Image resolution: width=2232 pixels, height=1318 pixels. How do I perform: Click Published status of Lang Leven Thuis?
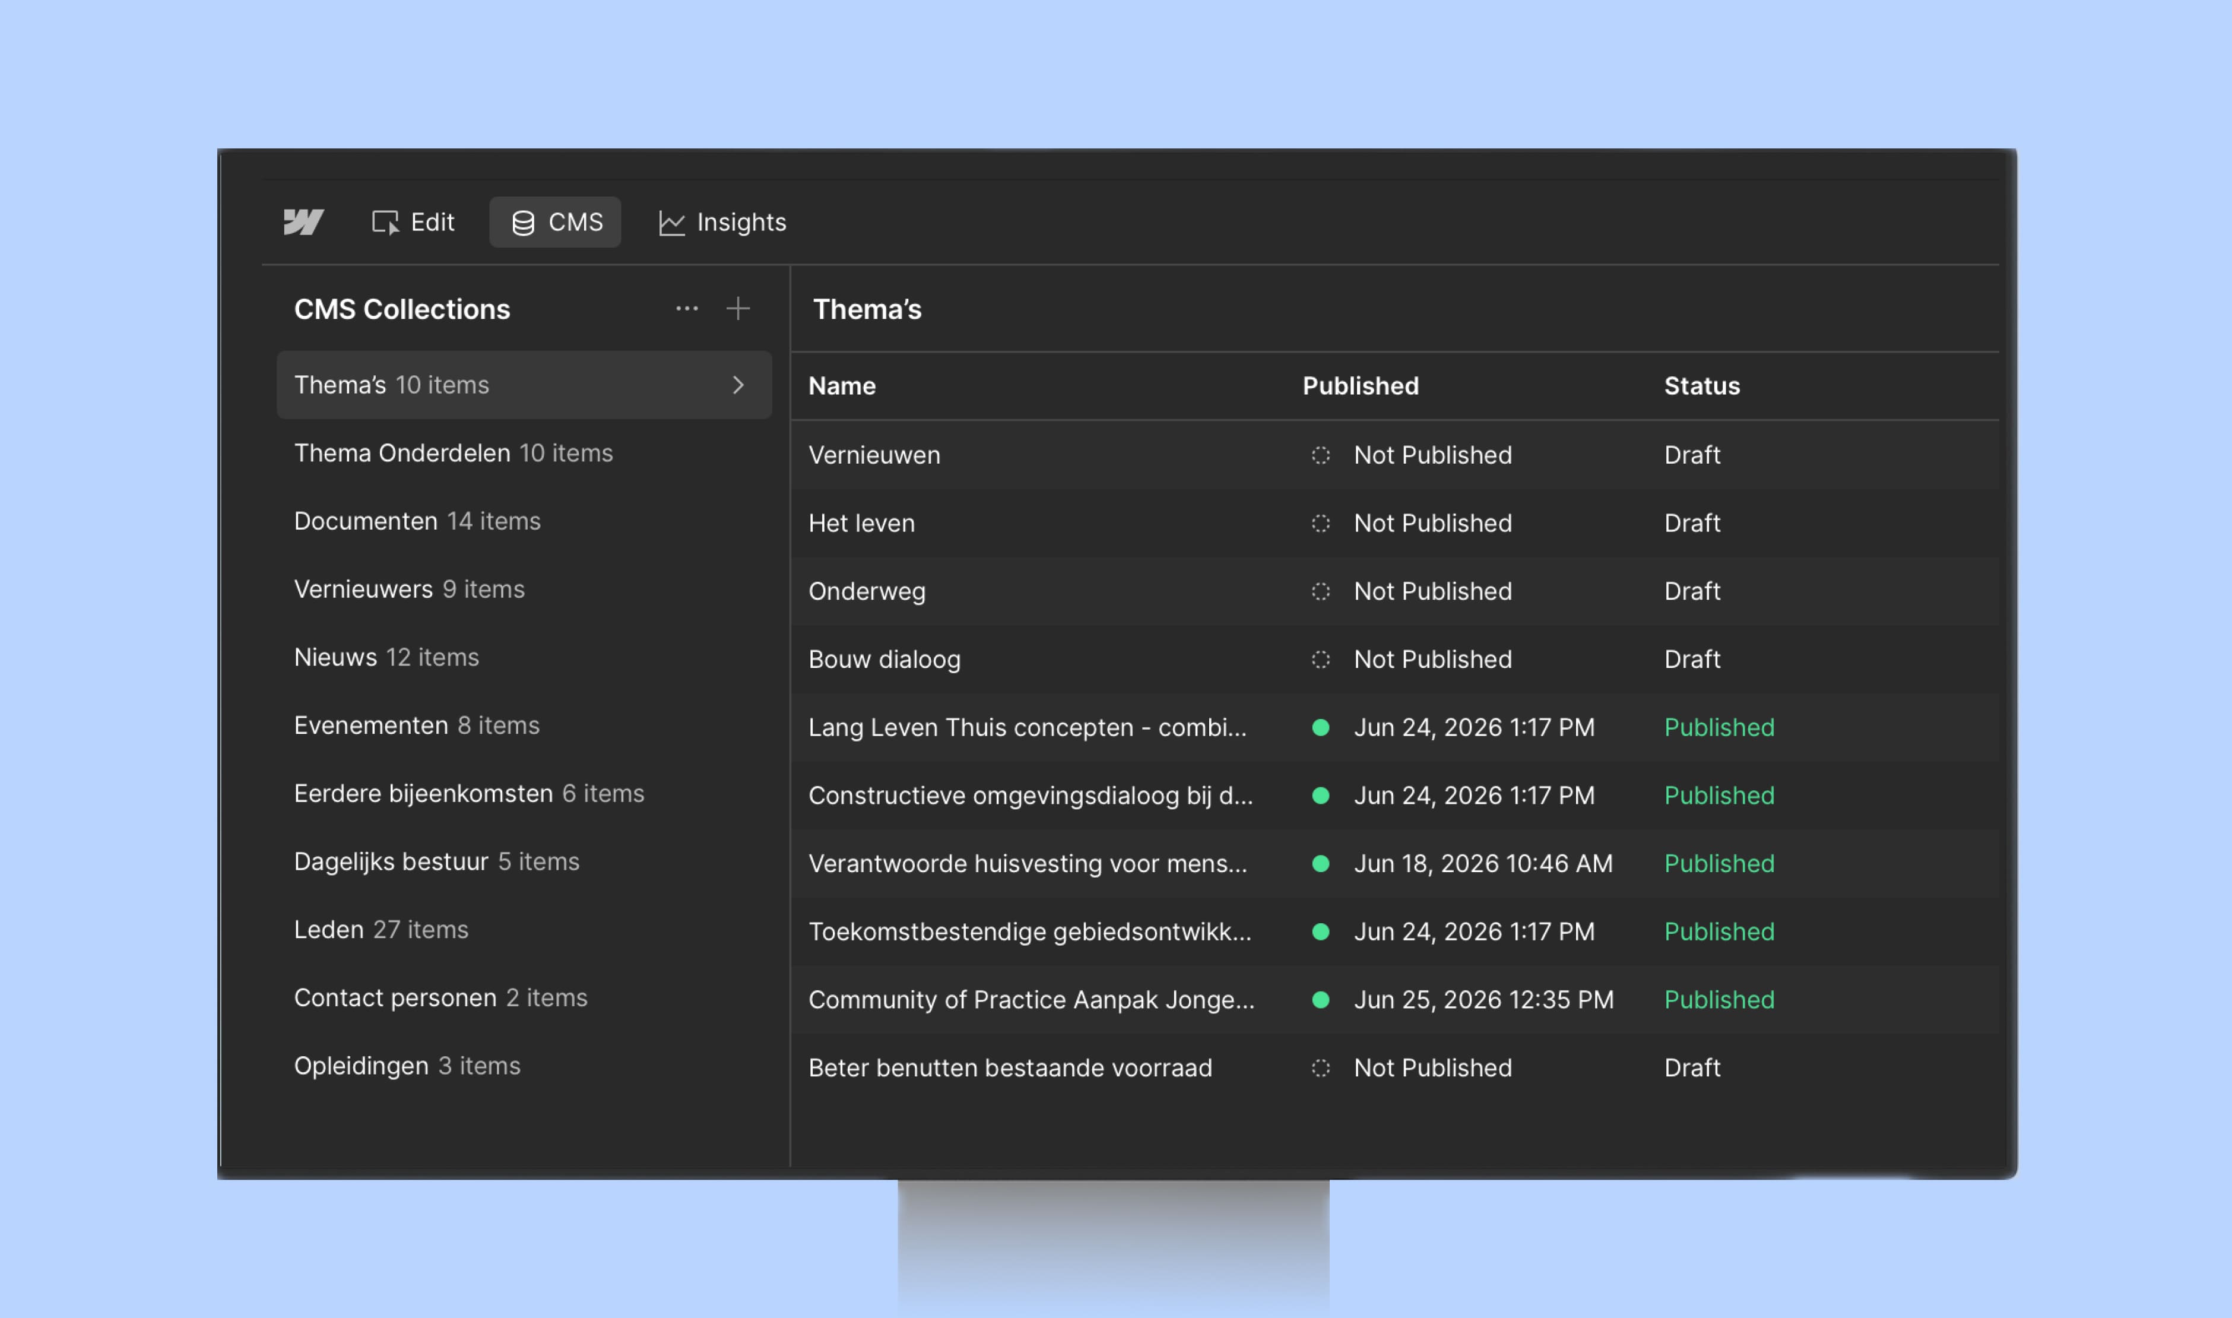point(1719,727)
